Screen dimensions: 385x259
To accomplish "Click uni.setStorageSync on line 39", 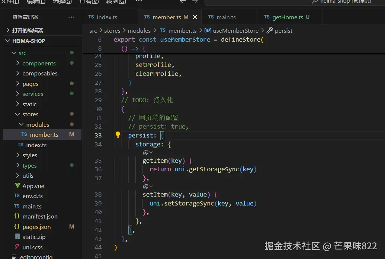I will pyautogui.click(x=182, y=204).
